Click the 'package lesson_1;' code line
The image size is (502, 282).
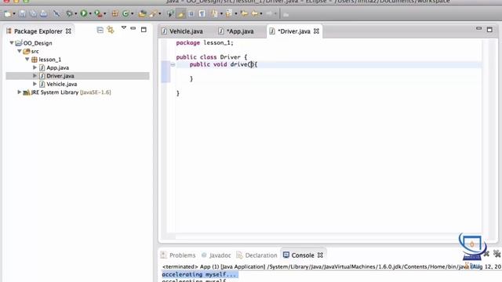(205, 43)
